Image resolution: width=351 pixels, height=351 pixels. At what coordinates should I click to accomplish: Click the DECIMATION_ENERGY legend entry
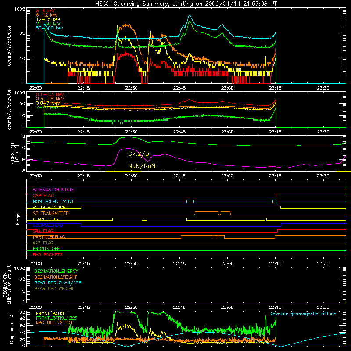click(x=56, y=271)
